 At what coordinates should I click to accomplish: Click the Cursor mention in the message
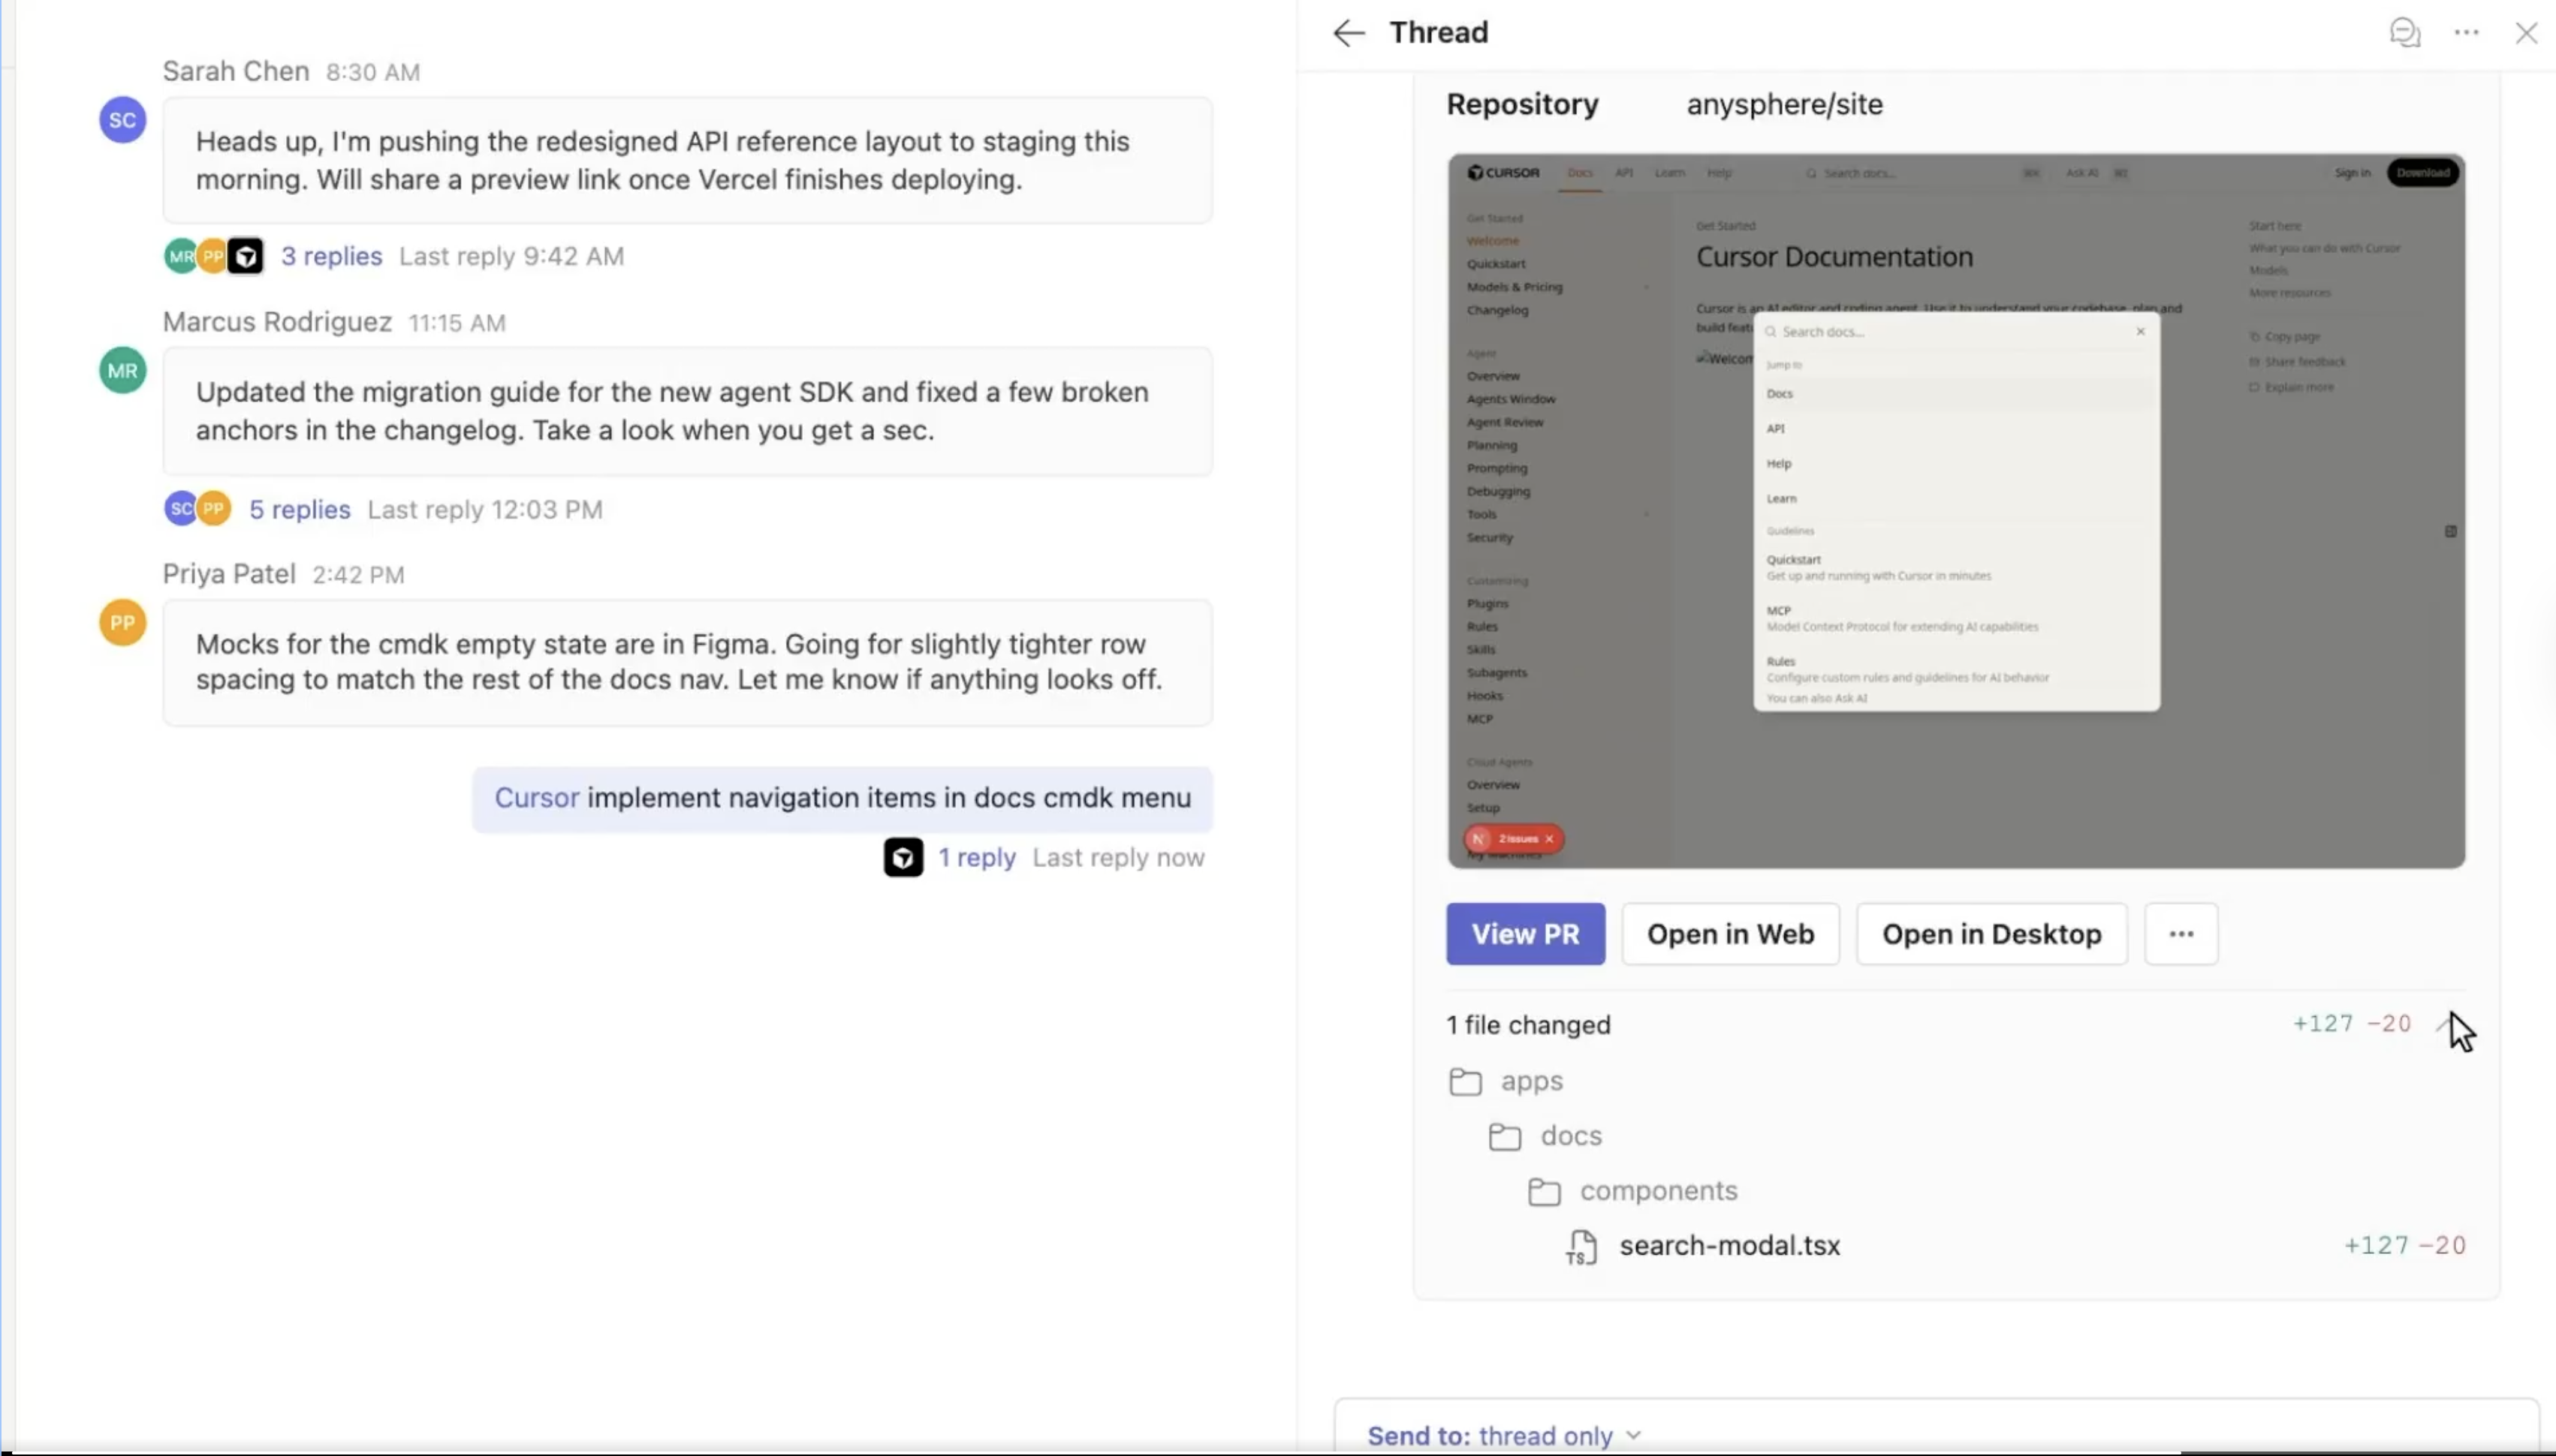point(536,797)
